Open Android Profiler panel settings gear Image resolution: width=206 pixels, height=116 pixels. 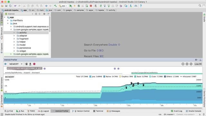coord(196,60)
